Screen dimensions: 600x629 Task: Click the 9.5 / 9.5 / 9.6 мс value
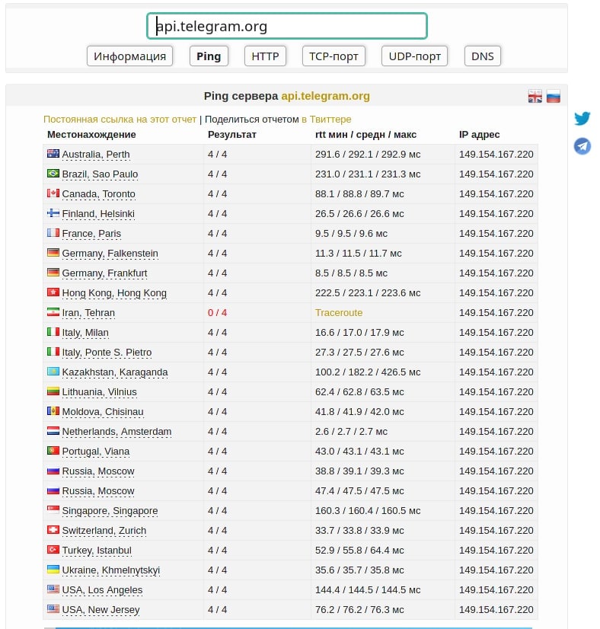pyautogui.click(x=351, y=234)
